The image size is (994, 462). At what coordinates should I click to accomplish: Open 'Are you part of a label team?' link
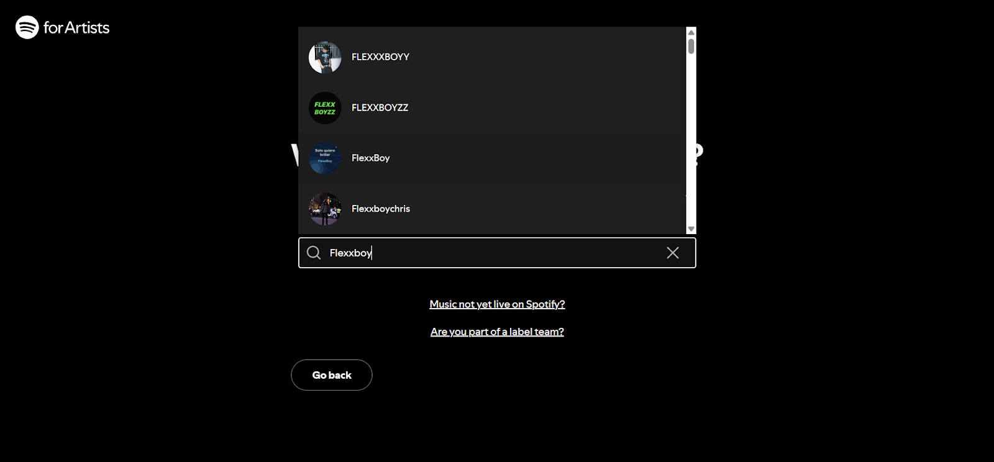pyautogui.click(x=497, y=332)
